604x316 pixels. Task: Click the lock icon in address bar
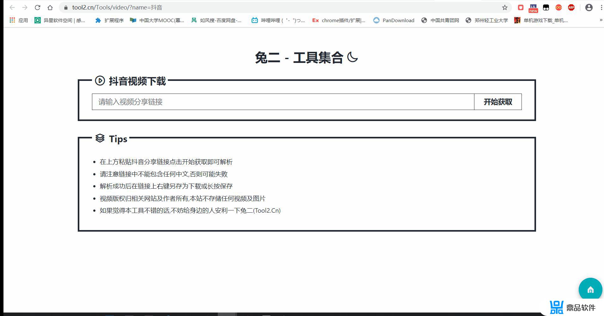[66, 7]
